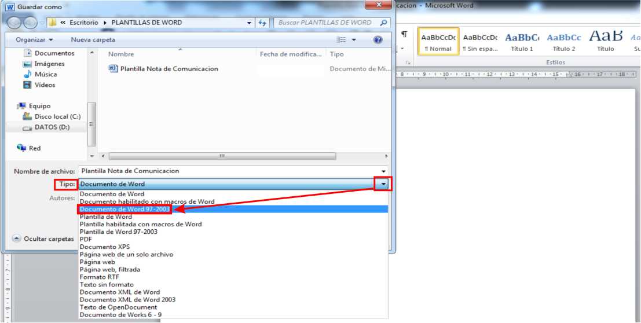Click the Nombre de archivo text field
This screenshot has width=641, height=323.
tap(228, 171)
